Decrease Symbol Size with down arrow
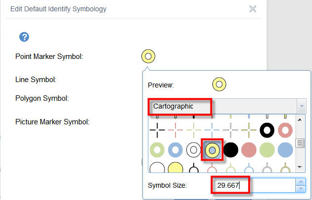 300,189
